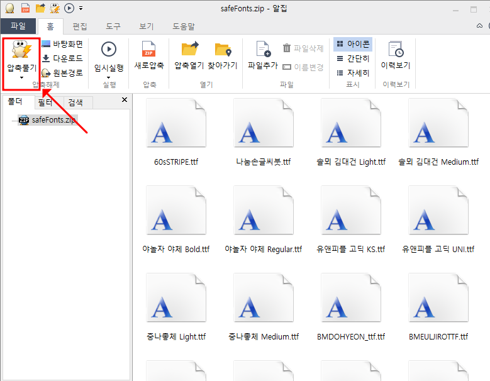
Task: Select the 60sSTRIPE.ttf font file
Action: point(176,133)
